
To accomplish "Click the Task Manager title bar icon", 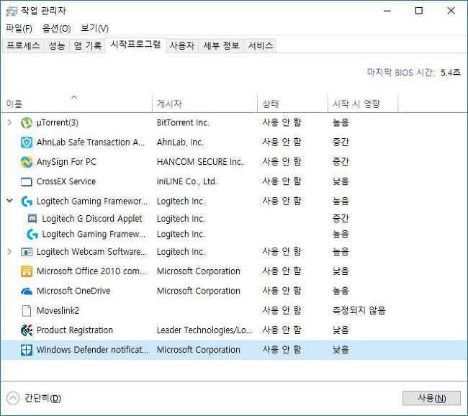I will (x=12, y=11).
